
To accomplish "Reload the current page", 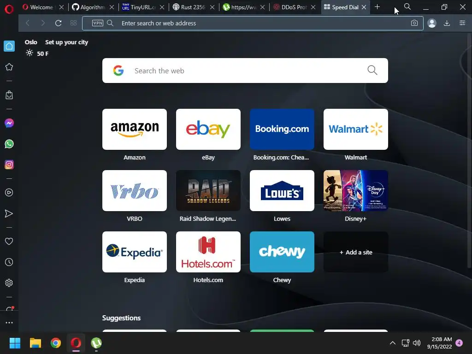I will click(x=58, y=23).
